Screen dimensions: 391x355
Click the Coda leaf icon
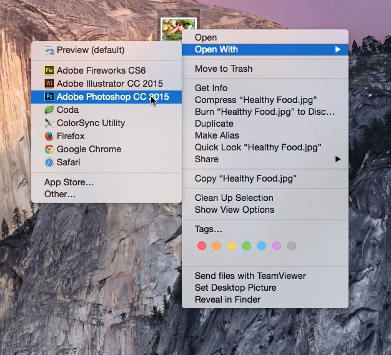[x=49, y=110]
